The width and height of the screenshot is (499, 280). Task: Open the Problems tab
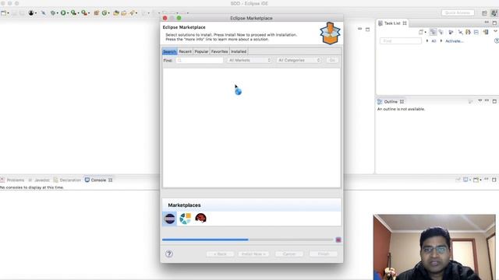point(12,180)
